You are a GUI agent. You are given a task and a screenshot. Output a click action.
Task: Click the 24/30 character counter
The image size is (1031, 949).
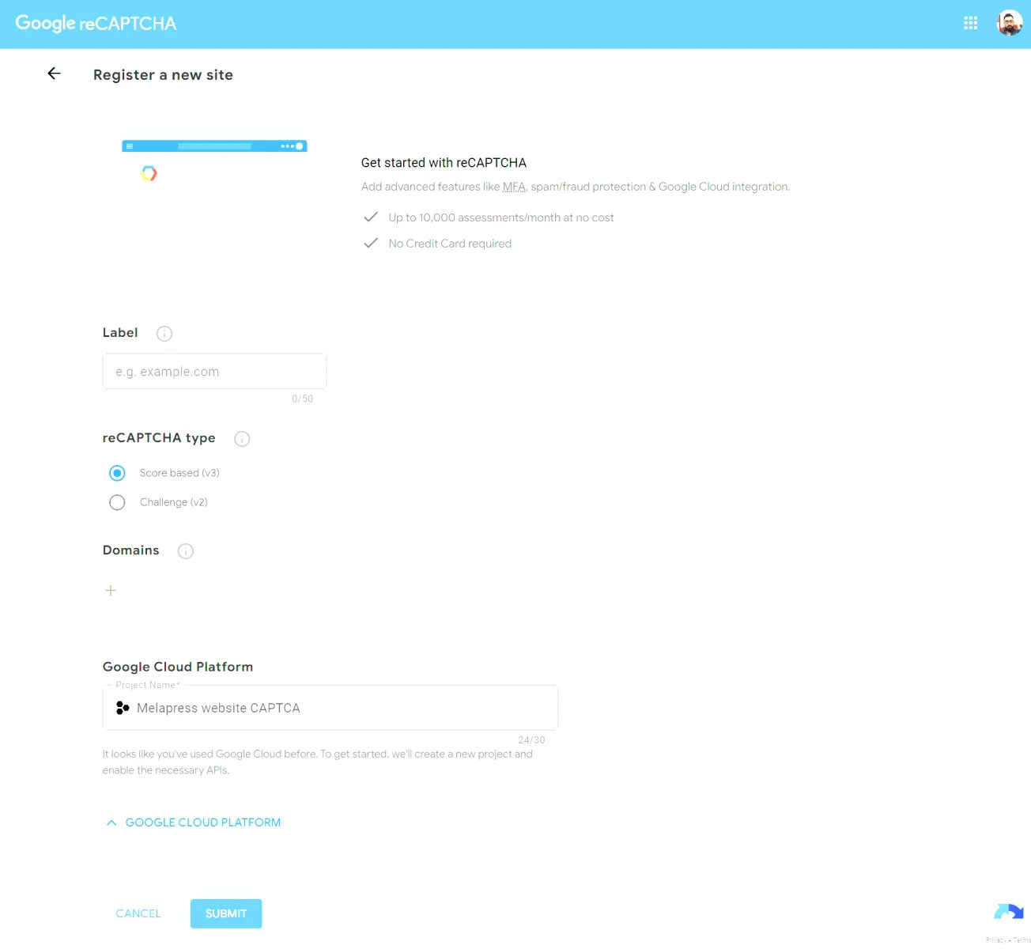click(x=531, y=740)
